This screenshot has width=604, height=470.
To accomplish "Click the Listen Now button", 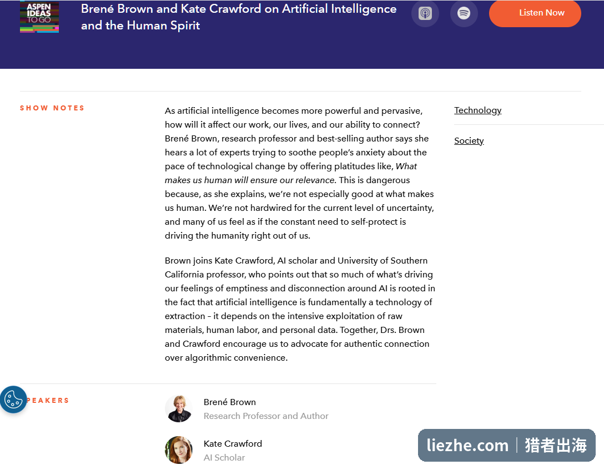I will (x=535, y=13).
